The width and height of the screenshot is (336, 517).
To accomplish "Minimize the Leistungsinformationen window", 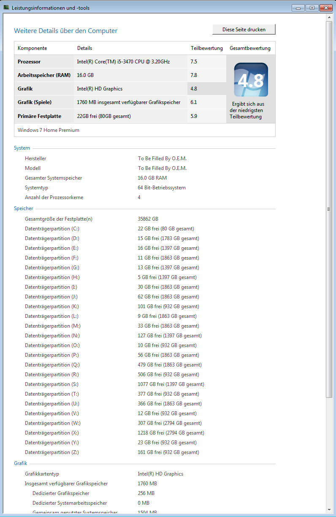I will click(298, 8).
